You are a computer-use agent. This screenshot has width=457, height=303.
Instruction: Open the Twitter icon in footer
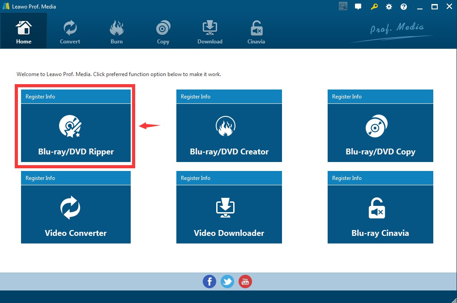point(227,282)
